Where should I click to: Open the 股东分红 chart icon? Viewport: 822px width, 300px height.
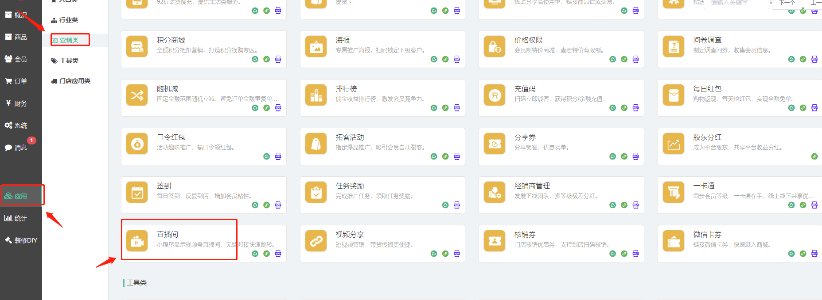[x=674, y=144]
